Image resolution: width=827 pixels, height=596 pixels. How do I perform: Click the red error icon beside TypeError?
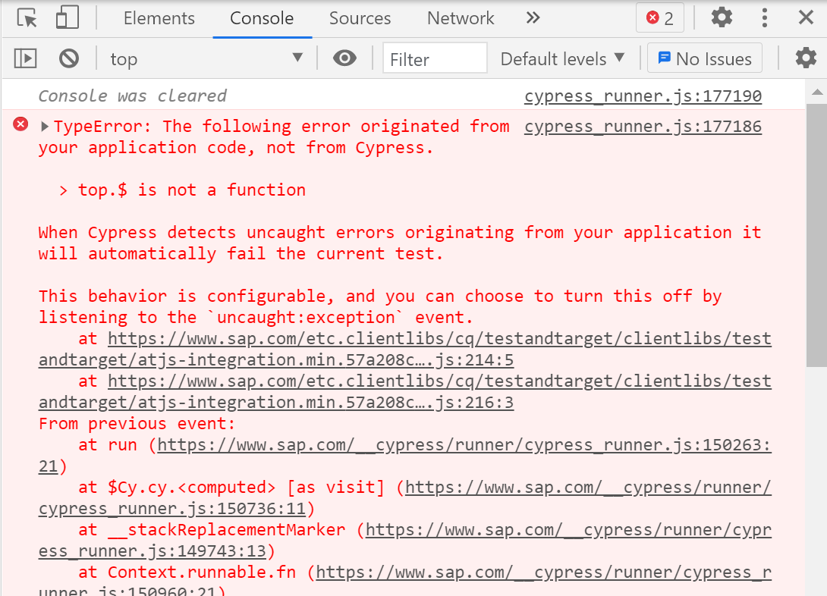(20, 124)
